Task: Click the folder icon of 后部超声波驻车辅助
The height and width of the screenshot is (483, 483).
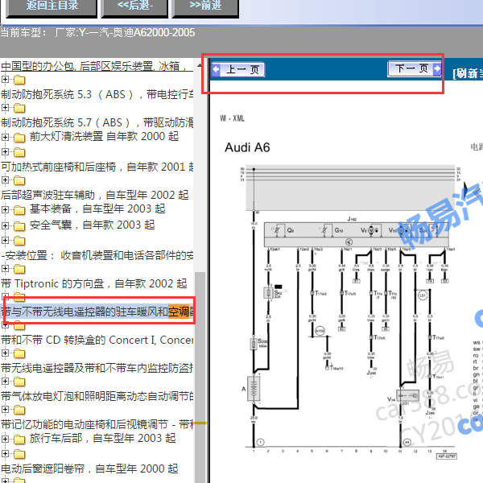Action: (19, 180)
